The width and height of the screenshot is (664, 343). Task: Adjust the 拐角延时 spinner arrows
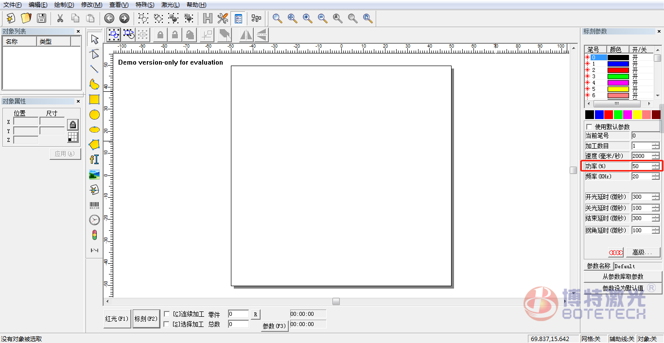(x=656, y=230)
